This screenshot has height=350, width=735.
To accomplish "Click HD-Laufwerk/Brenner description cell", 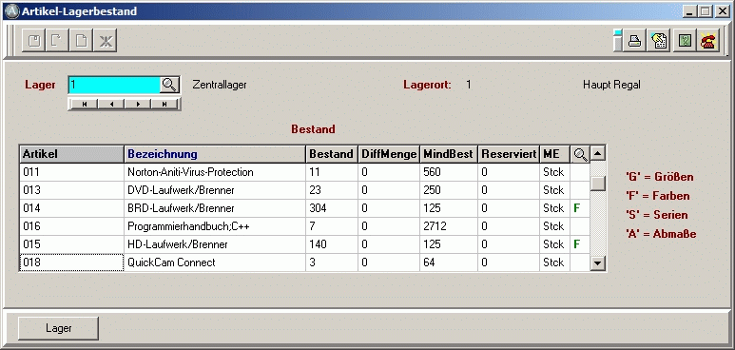I will (215, 244).
